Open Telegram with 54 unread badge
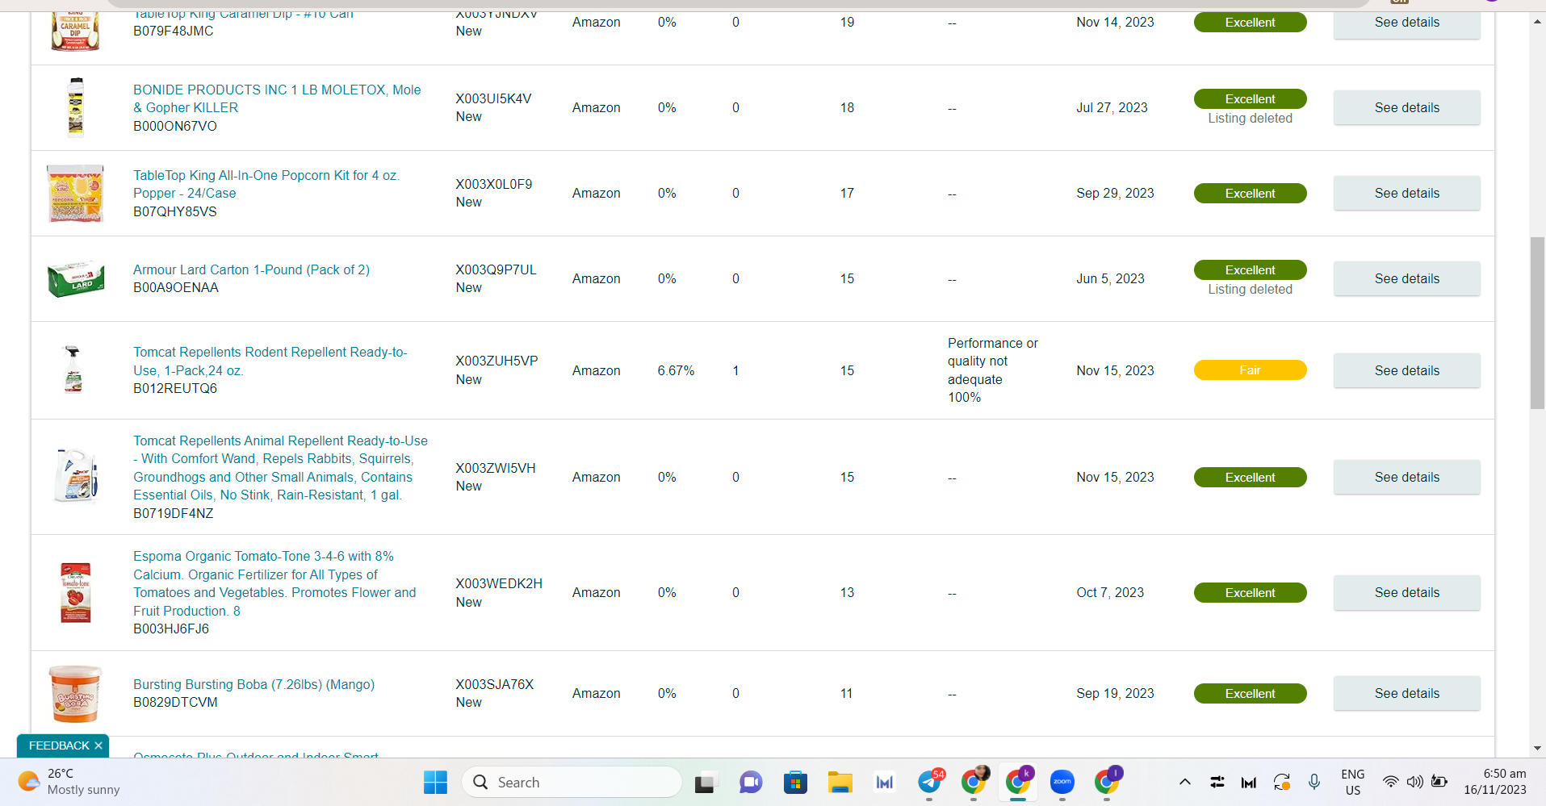The height and width of the screenshot is (806, 1546). click(929, 782)
